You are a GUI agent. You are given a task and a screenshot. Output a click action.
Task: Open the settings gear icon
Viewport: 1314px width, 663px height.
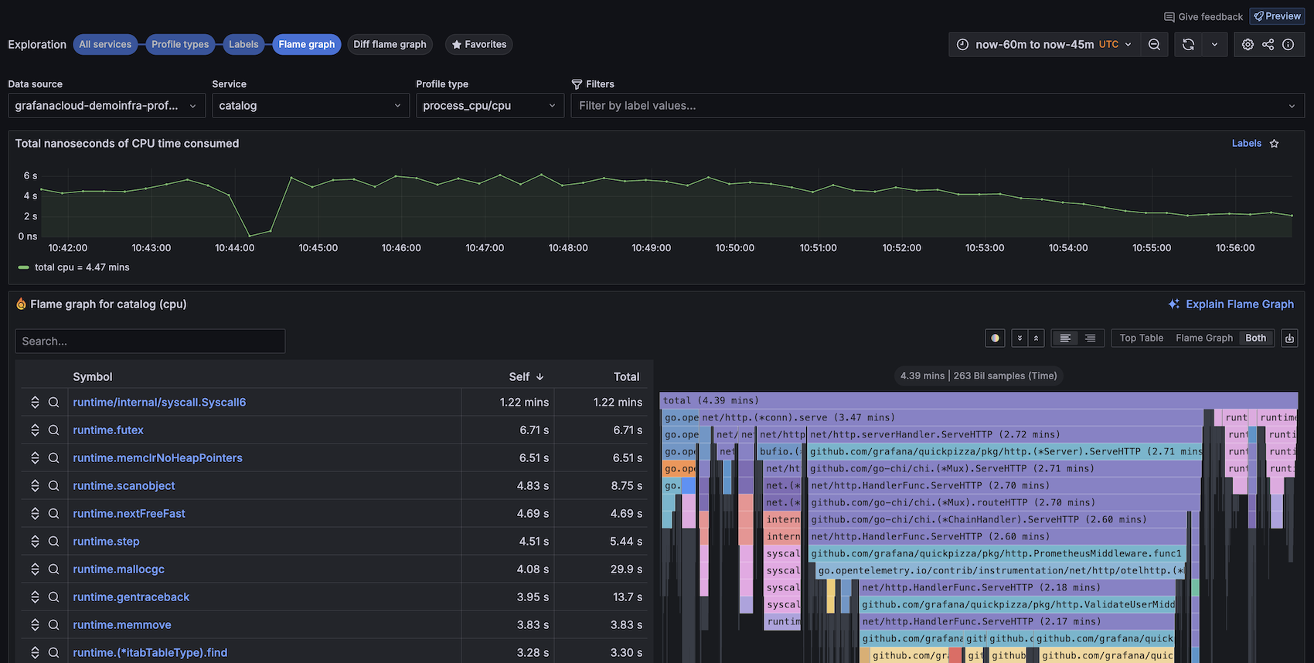1248,45
